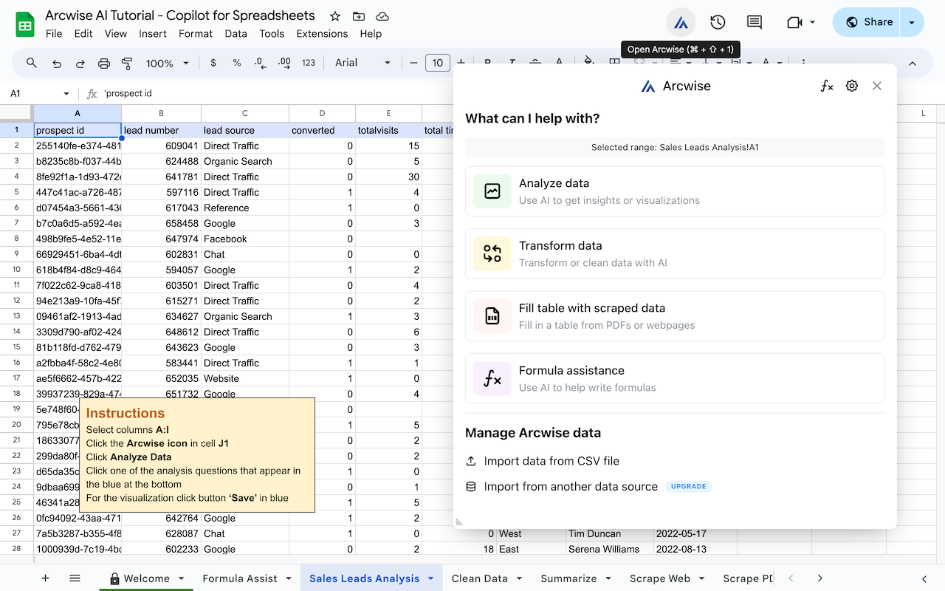Image resolution: width=945 pixels, height=591 pixels.
Task: Click the Formula assistance fx icon
Action: tap(492, 378)
